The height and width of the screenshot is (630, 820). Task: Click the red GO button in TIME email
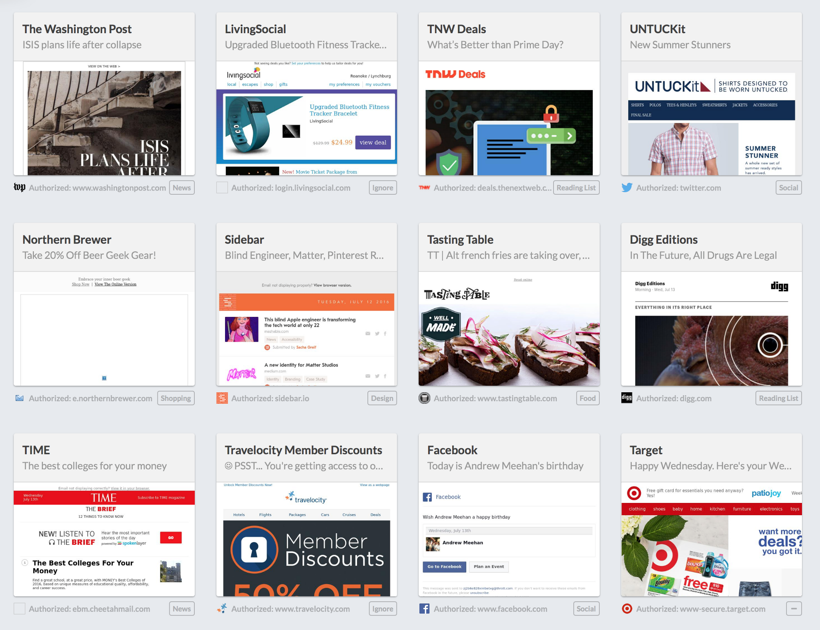click(x=171, y=537)
